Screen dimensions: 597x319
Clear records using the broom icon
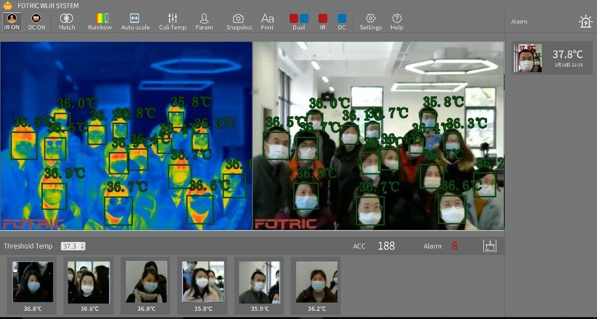(489, 246)
